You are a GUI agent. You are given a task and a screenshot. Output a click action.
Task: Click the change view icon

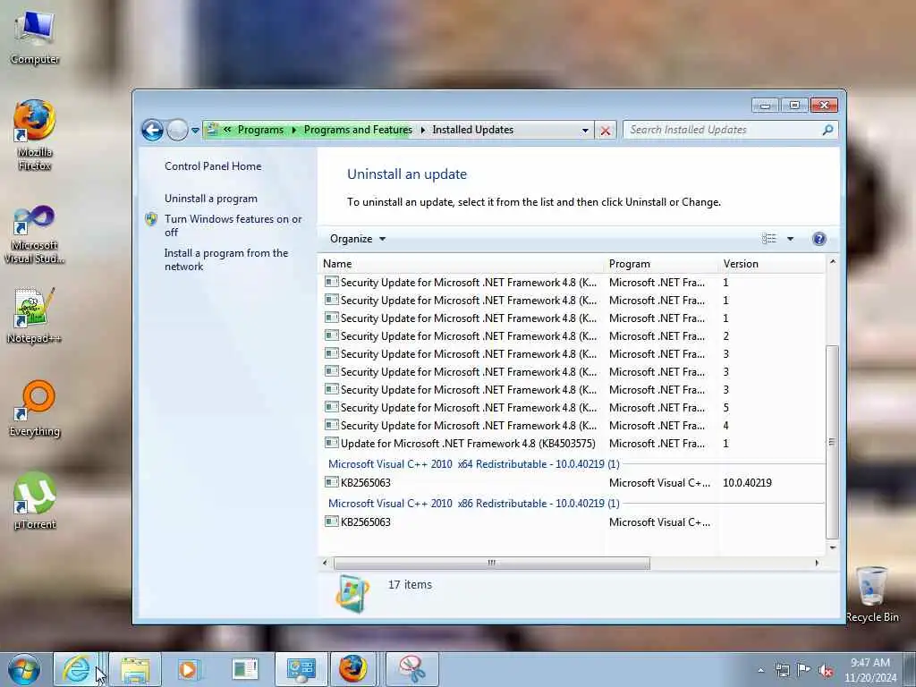pyautogui.click(x=768, y=238)
